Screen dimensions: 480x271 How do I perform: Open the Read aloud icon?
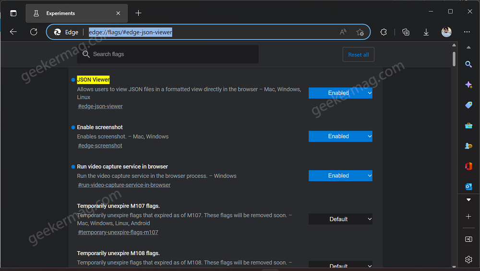click(343, 32)
